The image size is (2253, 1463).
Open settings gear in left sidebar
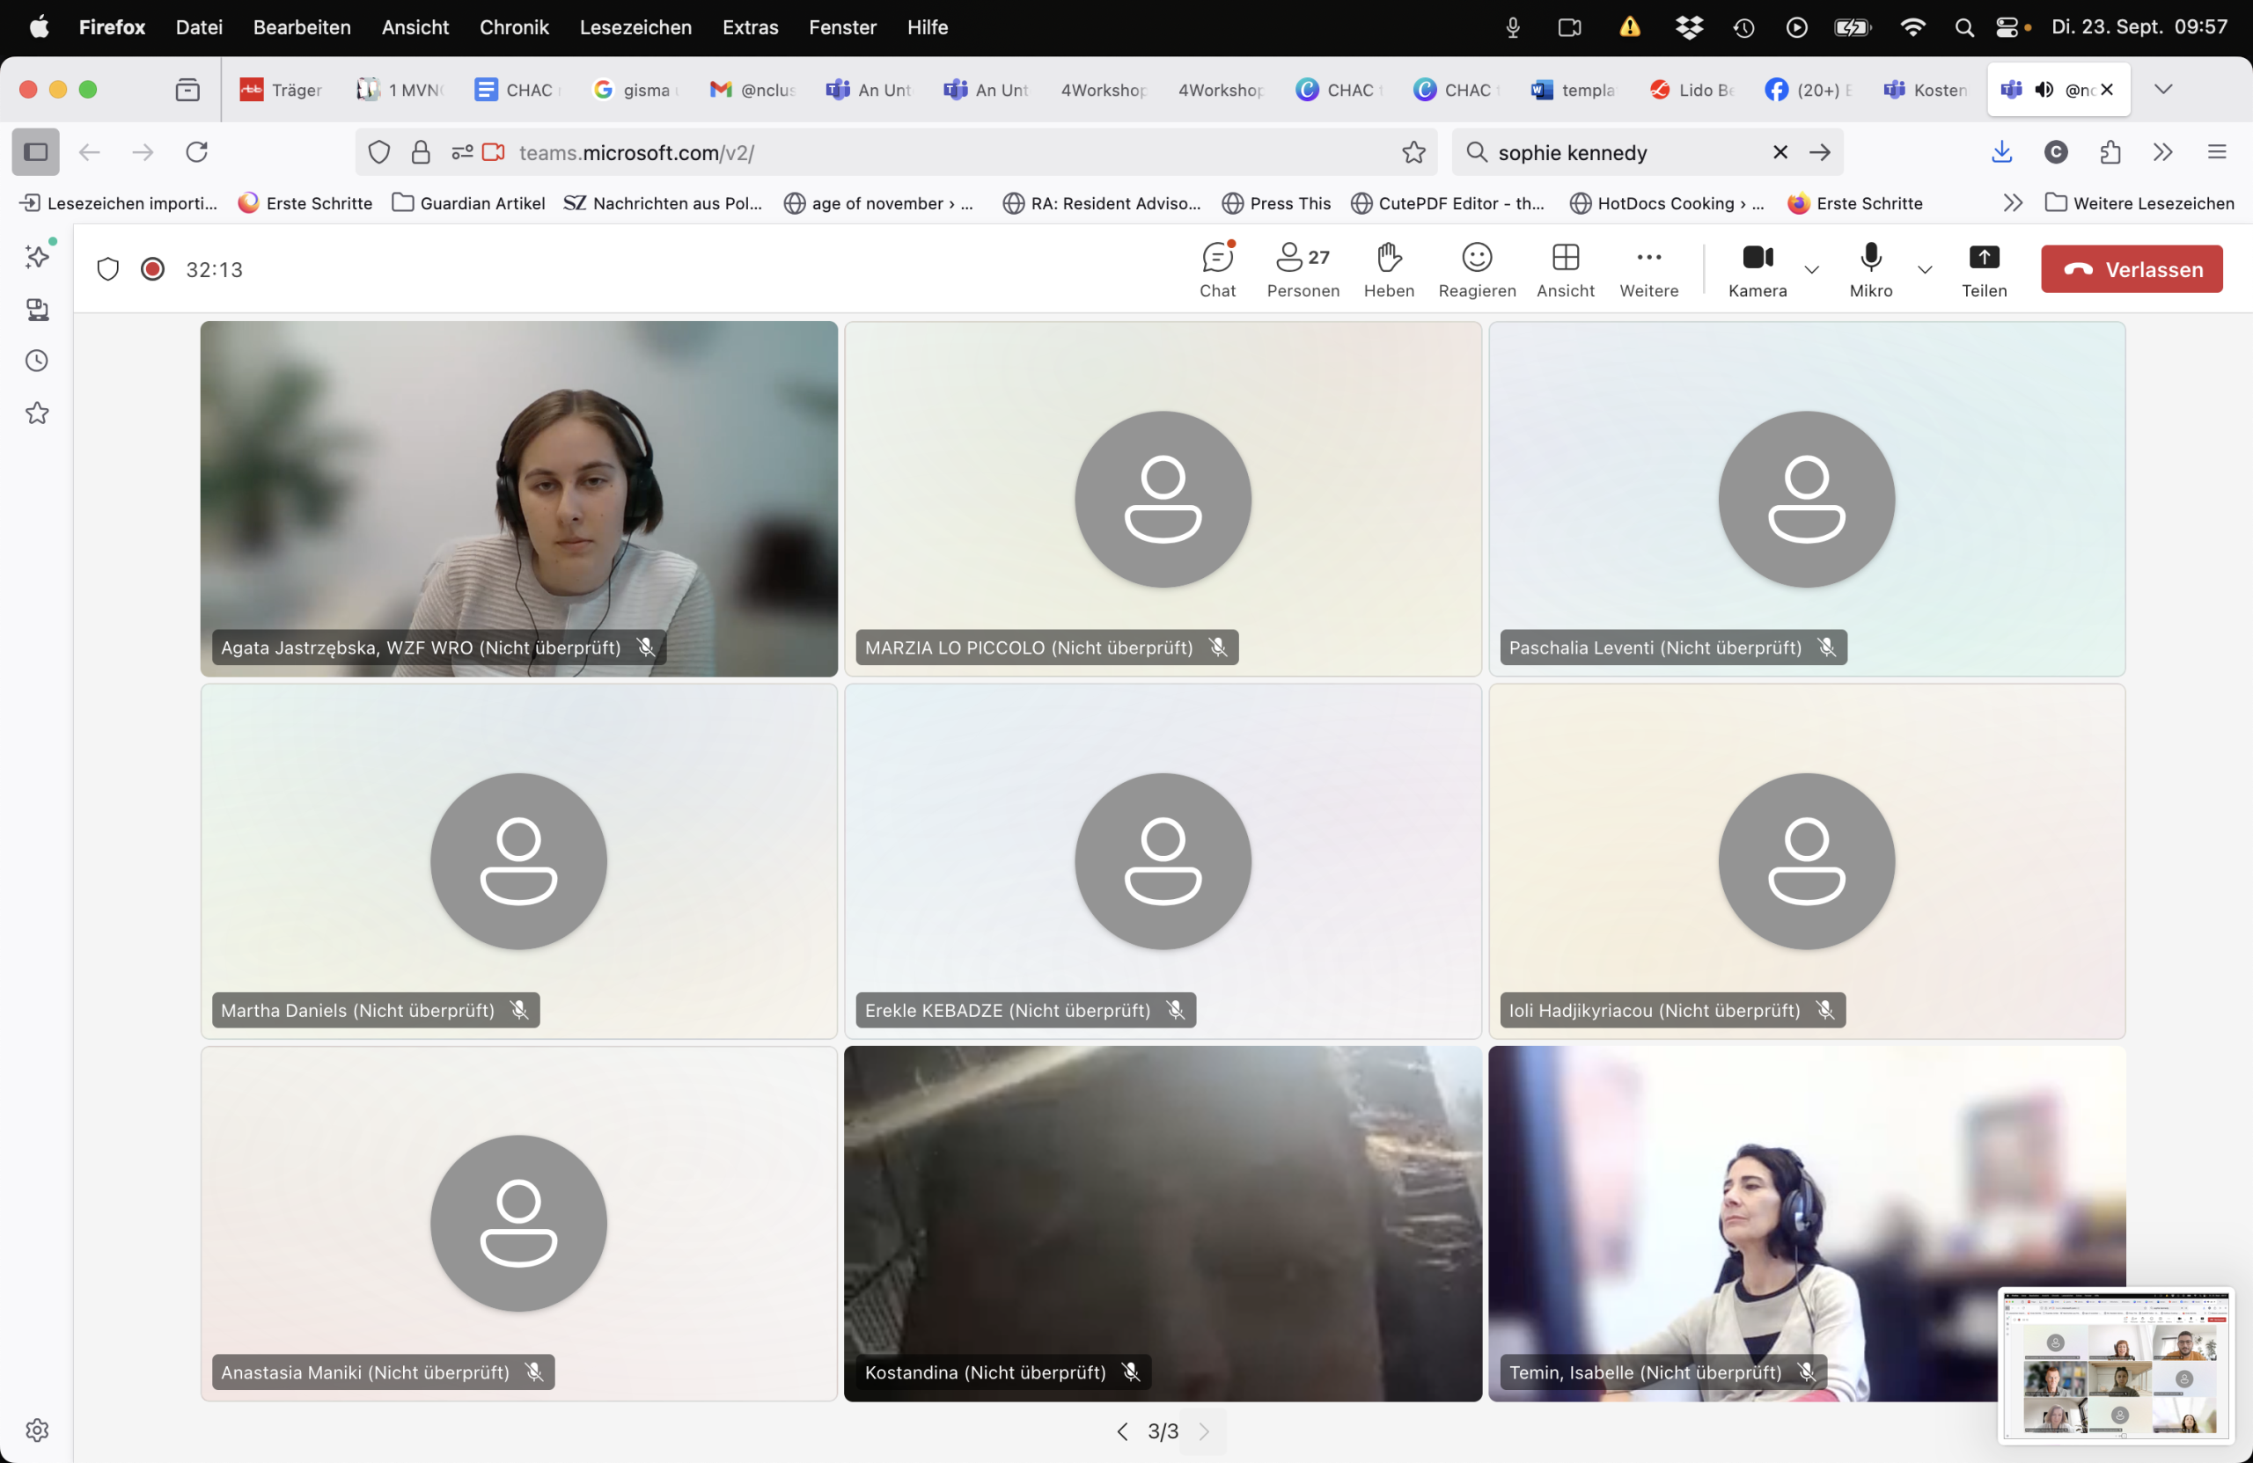point(37,1429)
